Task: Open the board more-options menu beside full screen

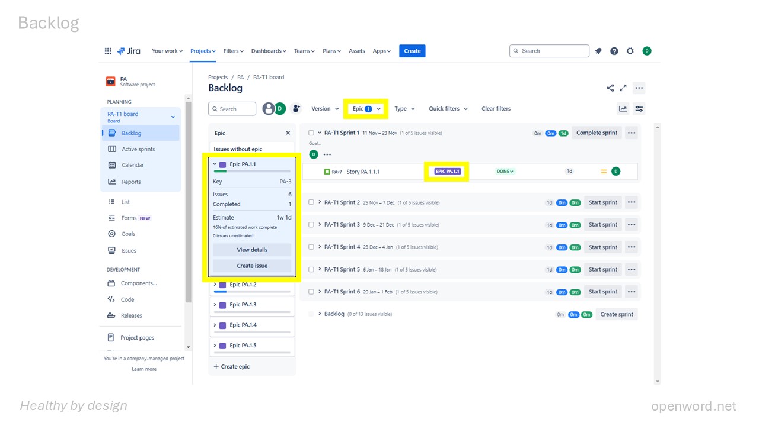Action: click(x=639, y=88)
